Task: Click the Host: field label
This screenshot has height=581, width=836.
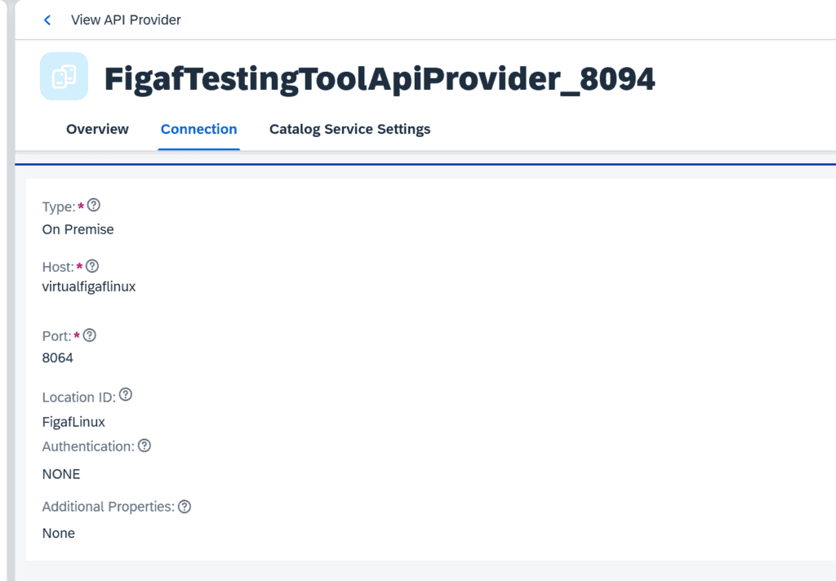Action: [x=58, y=267]
